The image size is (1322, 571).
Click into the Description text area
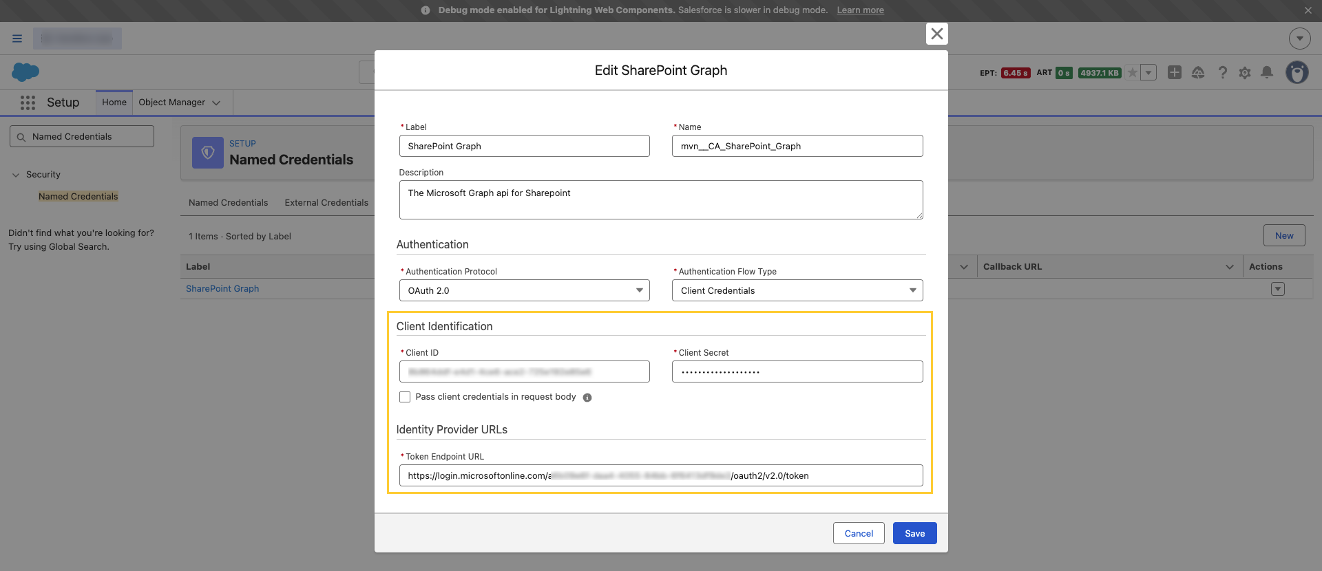pos(661,200)
